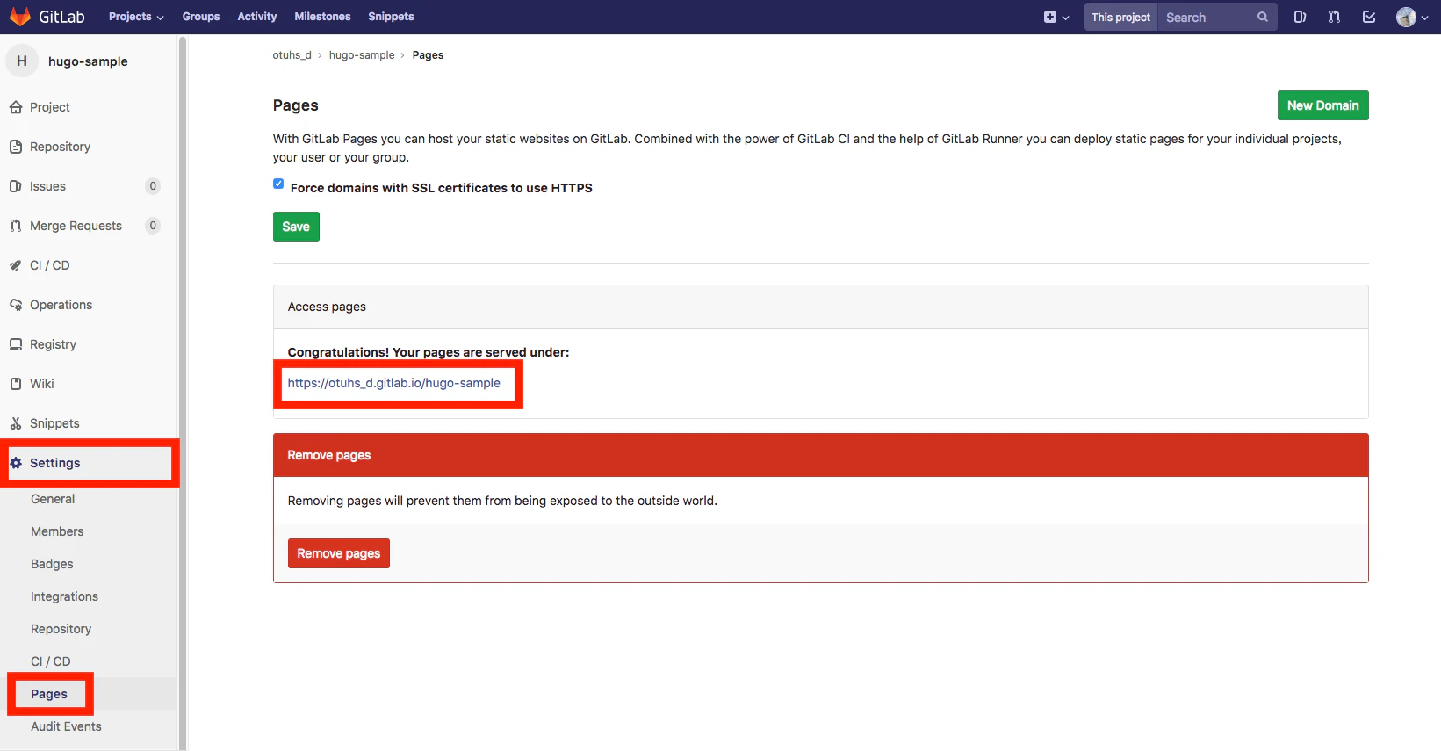Click the Wiki book icon
This screenshot has width=1441, height=751.
(x=16, y=384)
